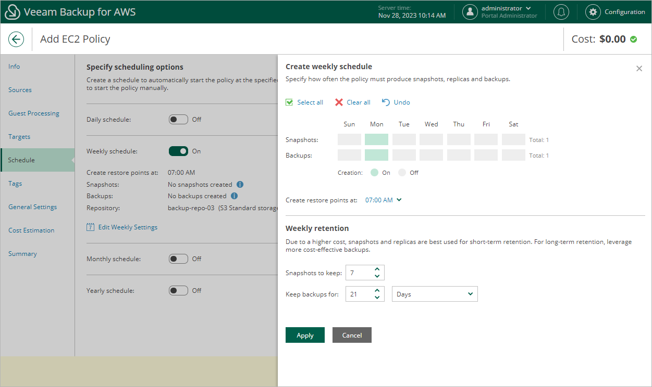Increase Keep backups for value
Screen dimensions: 652x387
point(377,291)
